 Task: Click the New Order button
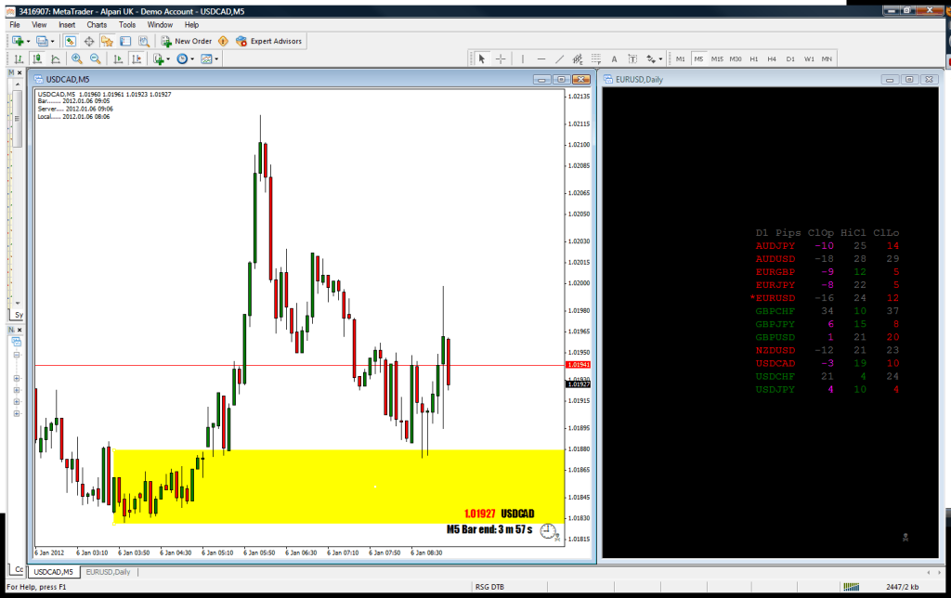tap(186, 41)
